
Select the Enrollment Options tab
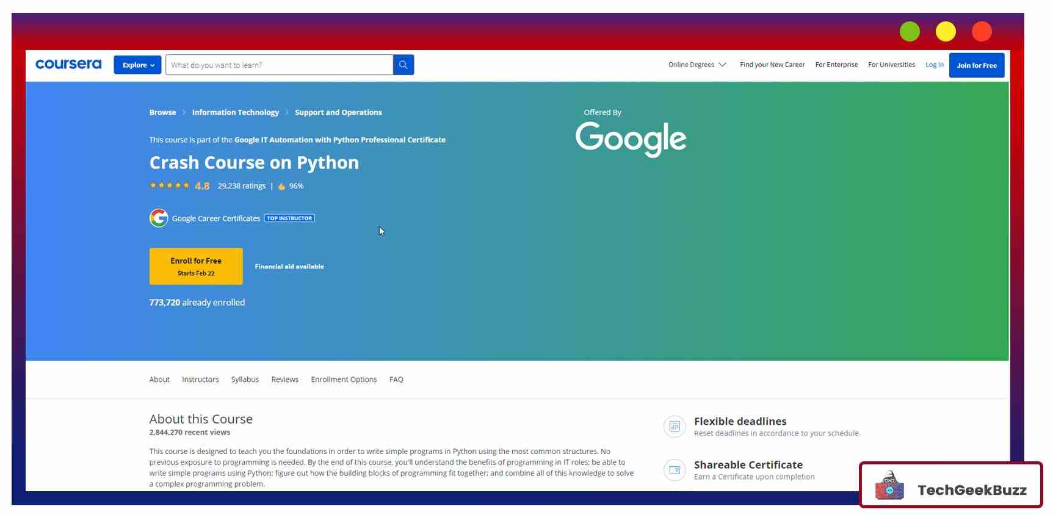coord(344,380)
